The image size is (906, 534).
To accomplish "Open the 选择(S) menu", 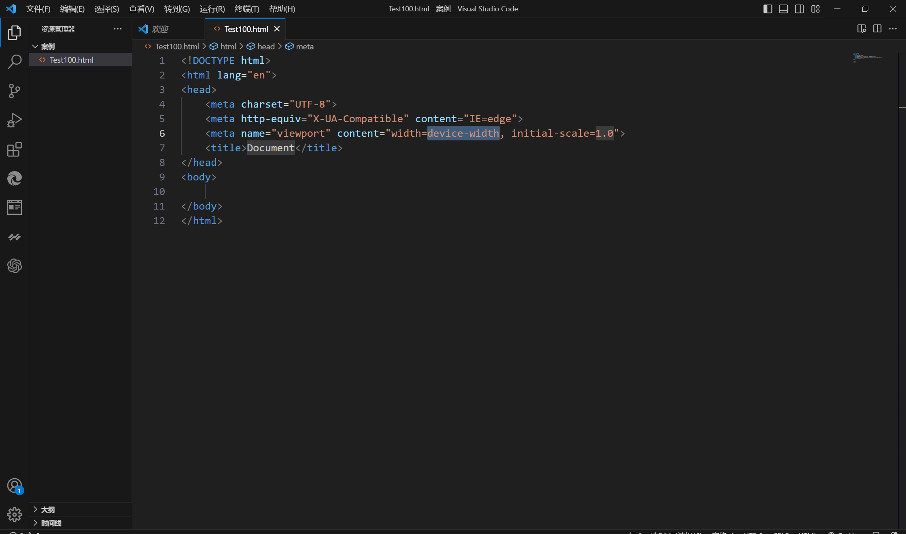I will (x=107, y=8).
